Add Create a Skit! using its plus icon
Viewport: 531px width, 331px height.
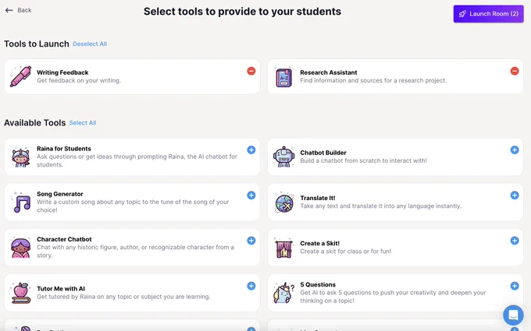(515, 241)
